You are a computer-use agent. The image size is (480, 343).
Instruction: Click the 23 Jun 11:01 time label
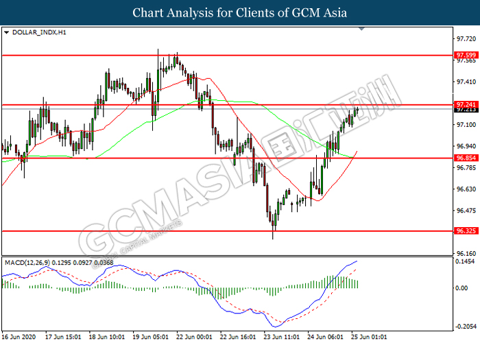282,337
